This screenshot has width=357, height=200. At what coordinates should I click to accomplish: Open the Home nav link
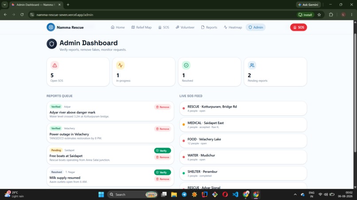118,27
